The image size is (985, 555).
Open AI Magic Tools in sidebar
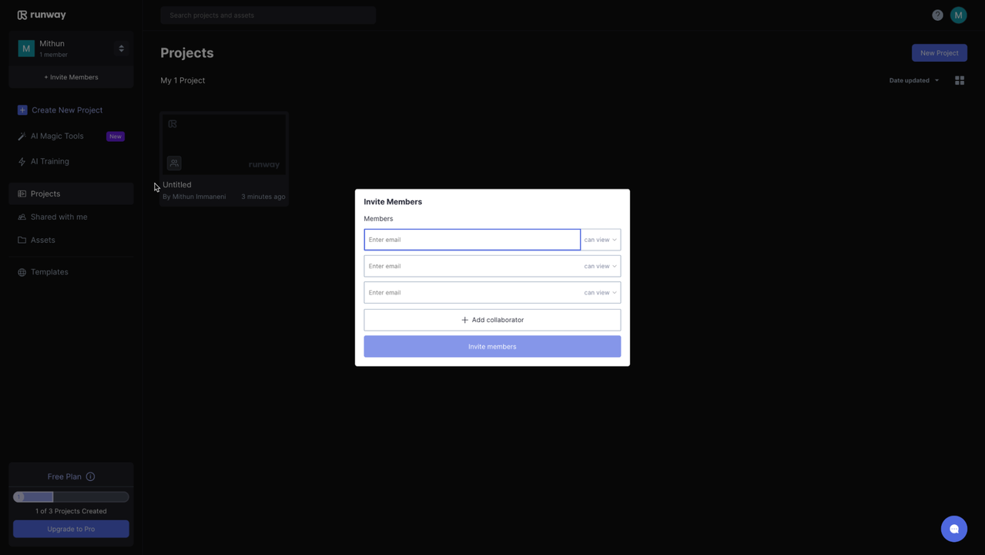57,136
